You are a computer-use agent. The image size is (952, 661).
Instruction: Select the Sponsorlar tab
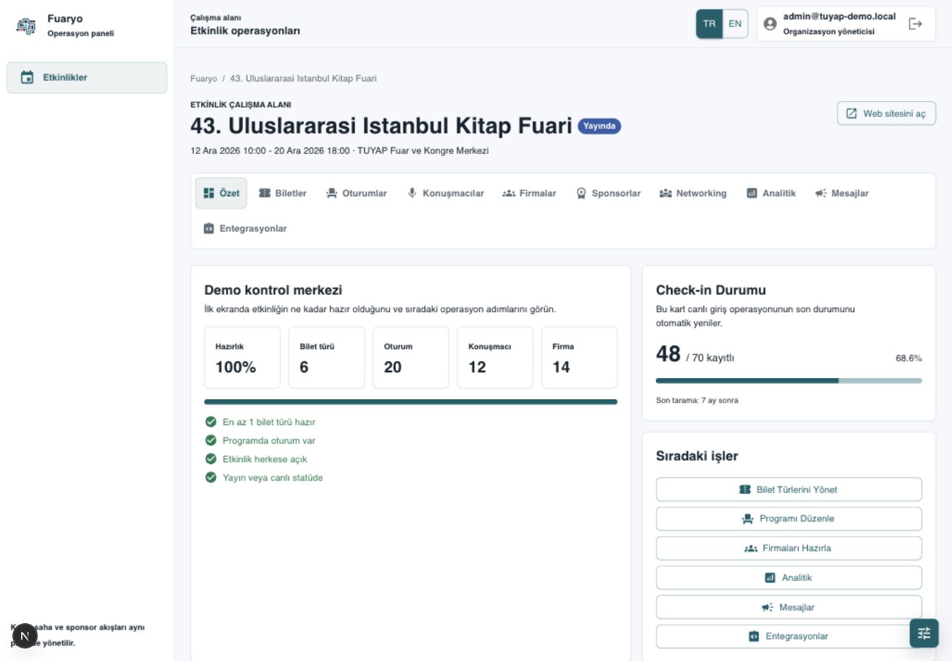tap(608, 193)
